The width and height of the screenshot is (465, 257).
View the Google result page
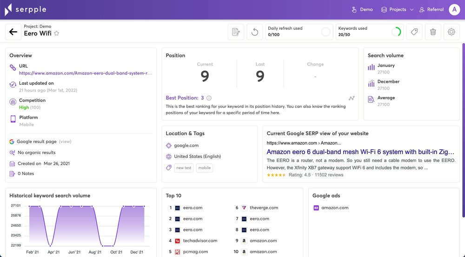click(x=65, y=142)
